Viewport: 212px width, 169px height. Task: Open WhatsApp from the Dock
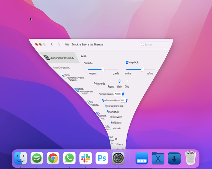click(x=69, y=158)
